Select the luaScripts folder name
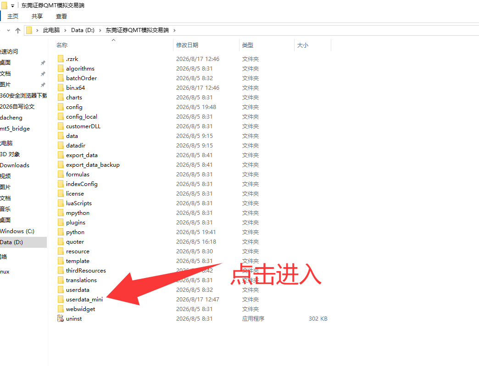 coord(79,203)
